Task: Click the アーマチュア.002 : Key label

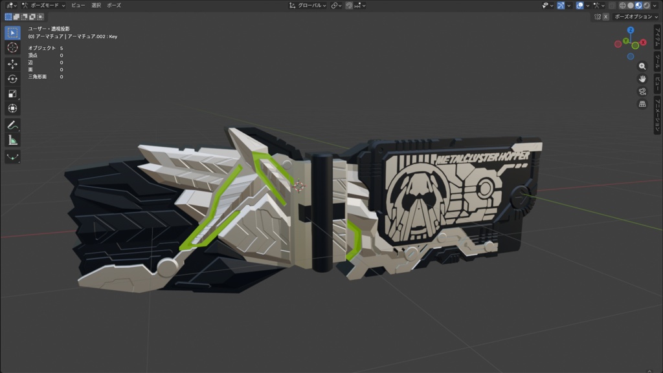Action: pos(92,36)
